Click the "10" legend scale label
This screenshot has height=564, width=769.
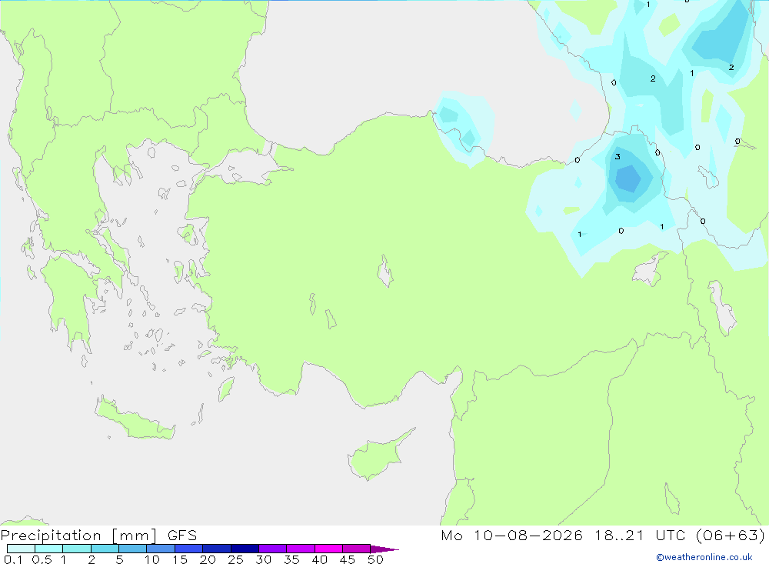152,559
